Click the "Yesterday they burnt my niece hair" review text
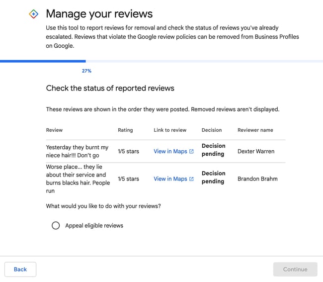The image size is (323, 282). point(77,151)
